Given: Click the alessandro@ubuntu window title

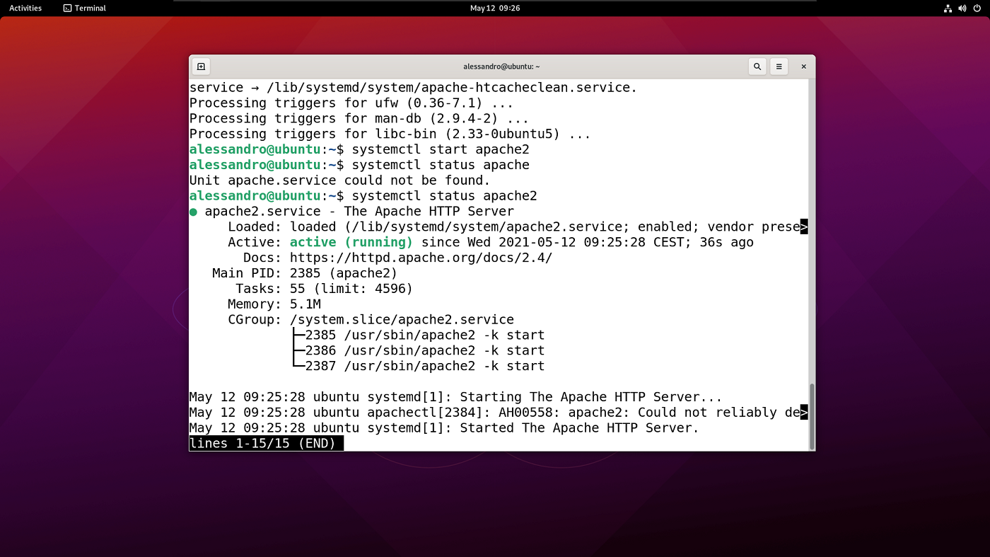Looking at the screenshot, I should [502, 66].
